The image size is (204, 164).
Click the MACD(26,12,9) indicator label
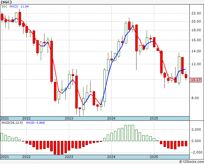click(12, 123)
